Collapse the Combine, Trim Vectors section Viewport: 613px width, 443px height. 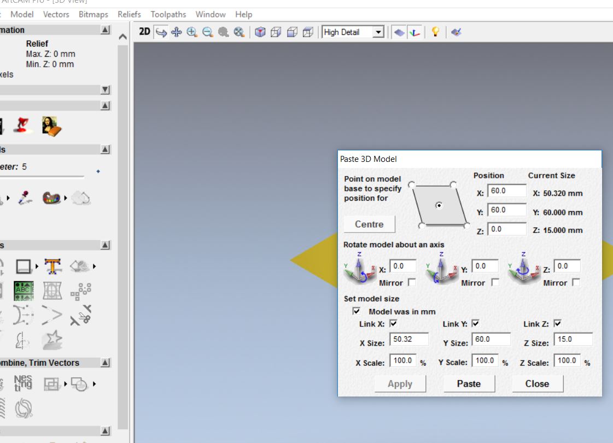coord(105,363)
